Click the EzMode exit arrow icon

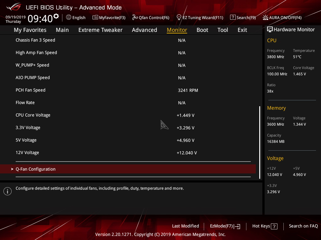[x=237, y=226]
